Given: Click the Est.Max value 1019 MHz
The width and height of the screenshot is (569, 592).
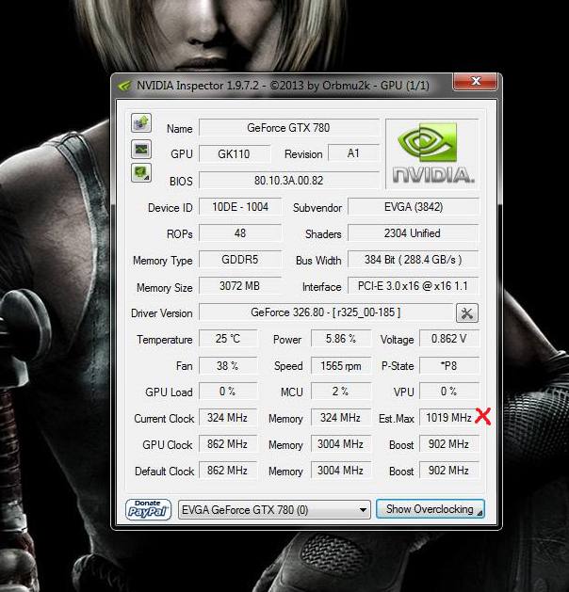Looking at the screenshot, I should pyautogui.click(x=448, y=418).
